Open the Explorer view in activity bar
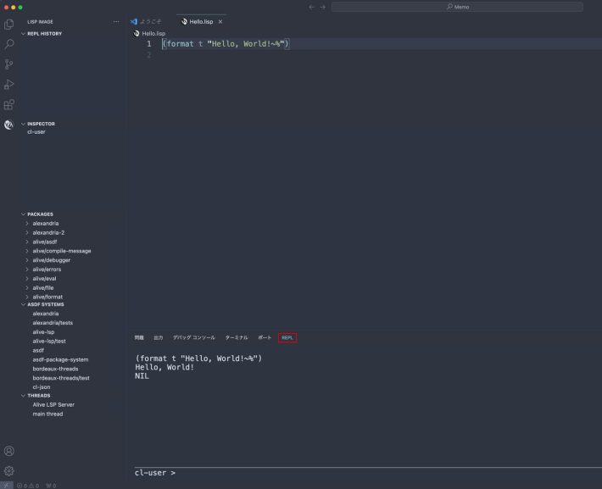Image resolution: width=602 pixels, height=489 pixels. pyautogui.click(x=8, y=25)
